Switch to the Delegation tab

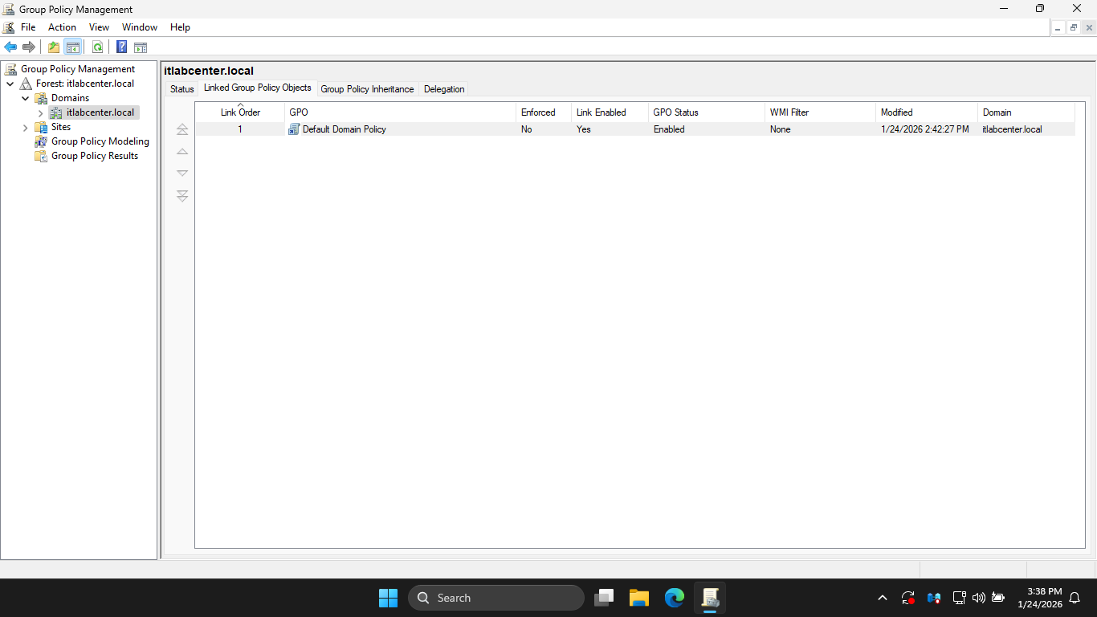coord(444,89)
